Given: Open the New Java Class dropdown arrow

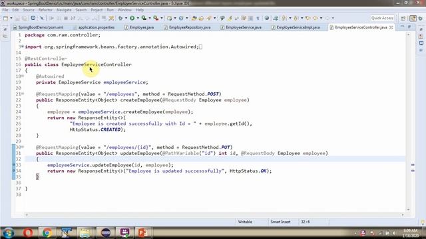Looking at the screenshot, I should (186, 18).
